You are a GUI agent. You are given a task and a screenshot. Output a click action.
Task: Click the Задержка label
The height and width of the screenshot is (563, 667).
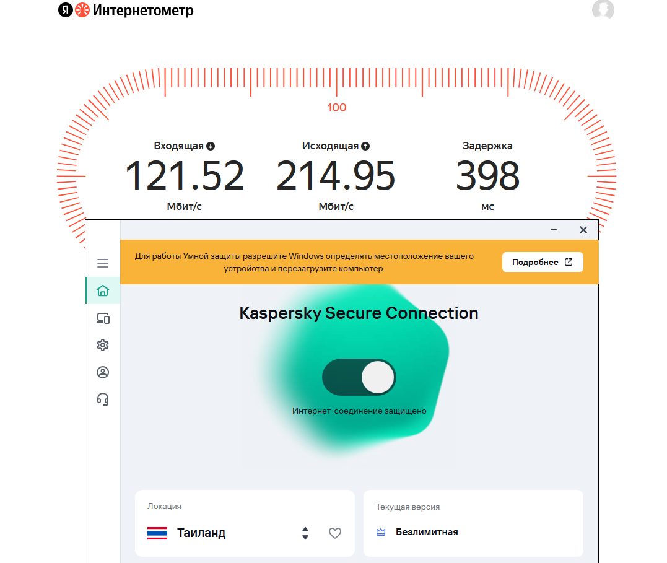(487, 146)
